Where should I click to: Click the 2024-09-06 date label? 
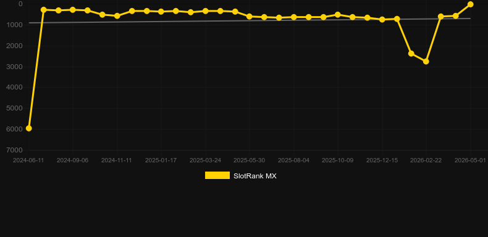72,160
